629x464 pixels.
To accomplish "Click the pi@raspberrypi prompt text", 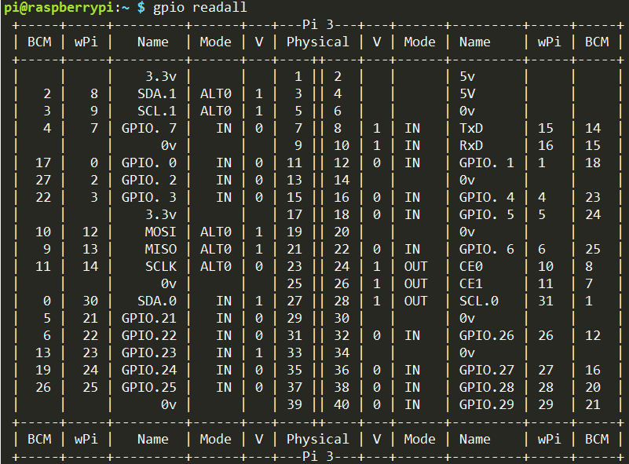I will pos(60,8).
